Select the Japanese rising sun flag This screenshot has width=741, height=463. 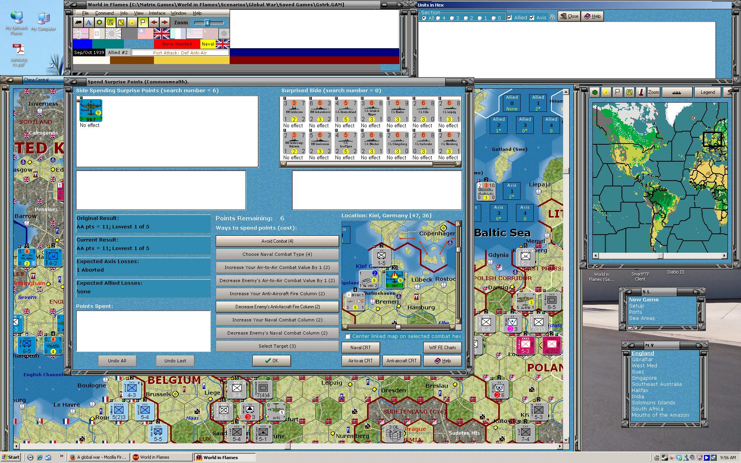point(113,34)
